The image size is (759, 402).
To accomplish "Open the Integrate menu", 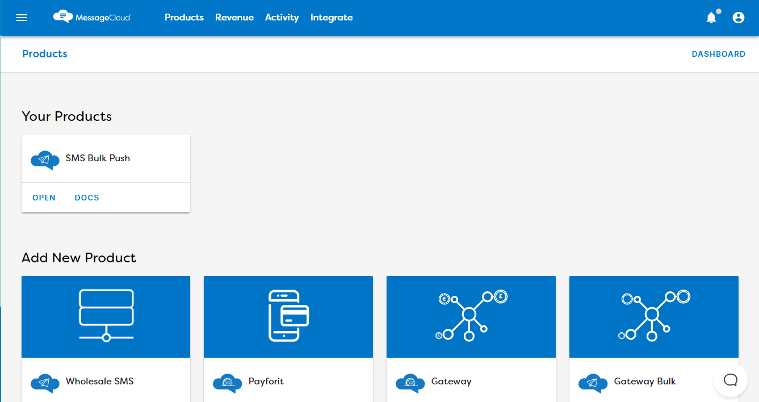I will click(x=332, y=18).
